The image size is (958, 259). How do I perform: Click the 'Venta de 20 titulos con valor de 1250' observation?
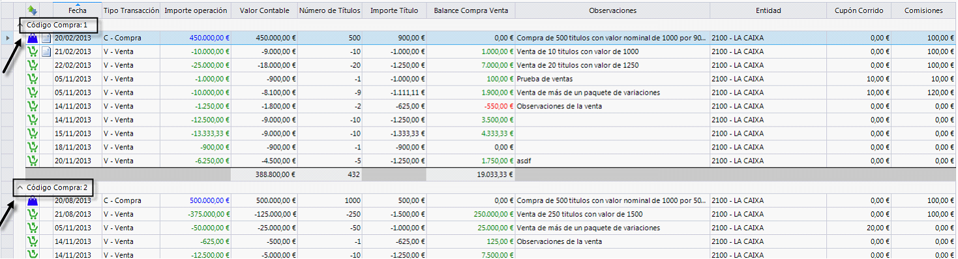click(612, 65)
